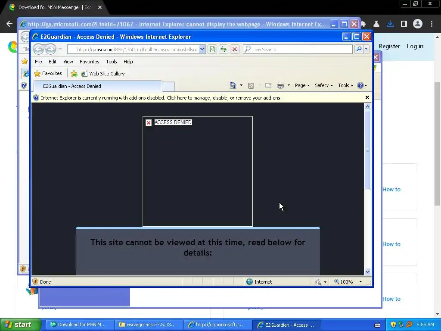Click the on-screen keyboard tray icon

tap(377, 325)
